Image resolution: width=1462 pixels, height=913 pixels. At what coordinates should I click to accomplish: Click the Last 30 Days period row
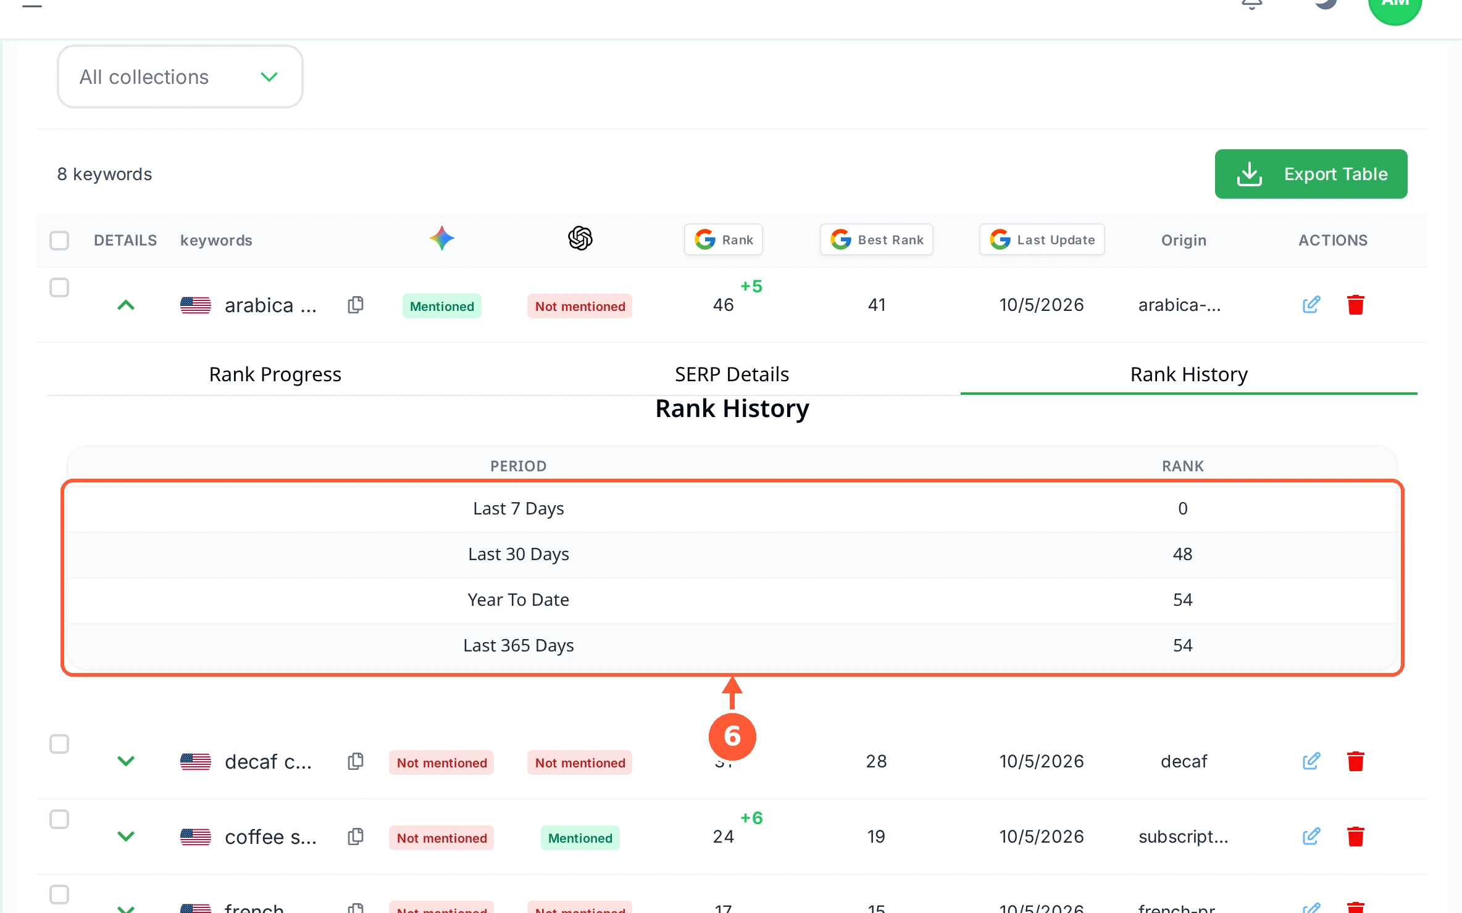click(x=732, y=554)
